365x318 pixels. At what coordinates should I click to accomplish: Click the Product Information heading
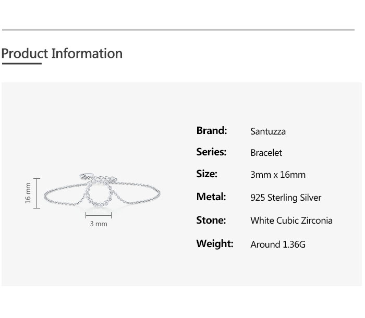tap(62, 54)
